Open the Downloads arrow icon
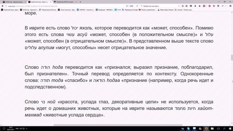 click(195, 6)
